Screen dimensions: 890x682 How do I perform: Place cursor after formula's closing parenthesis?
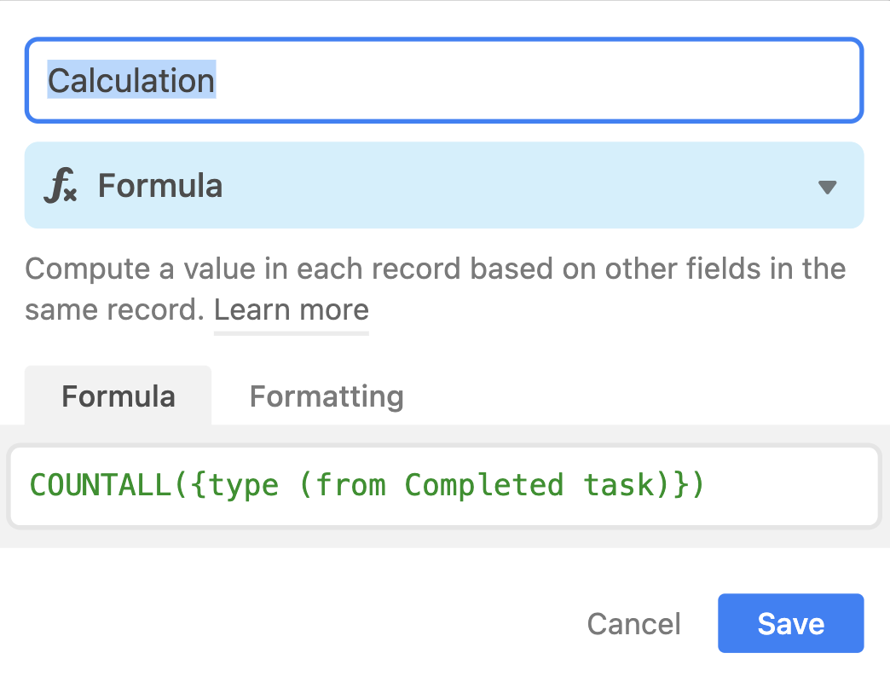[x=706, y=486]
